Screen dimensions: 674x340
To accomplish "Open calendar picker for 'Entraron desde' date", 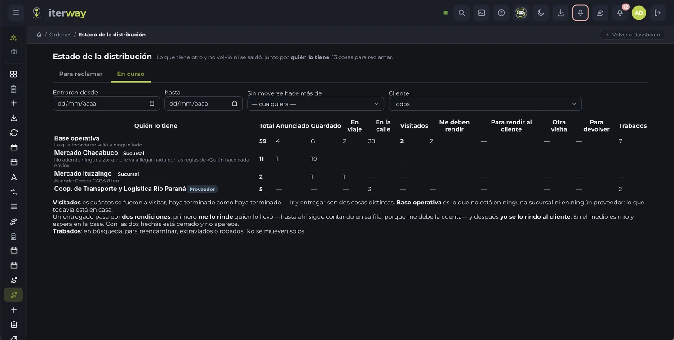I will (152, 103).
